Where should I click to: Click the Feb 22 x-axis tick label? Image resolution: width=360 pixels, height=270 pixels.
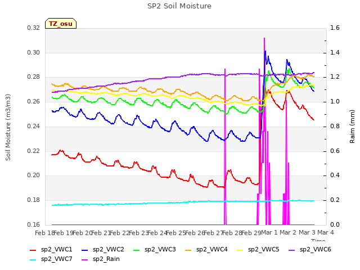(x=119, y=233)
